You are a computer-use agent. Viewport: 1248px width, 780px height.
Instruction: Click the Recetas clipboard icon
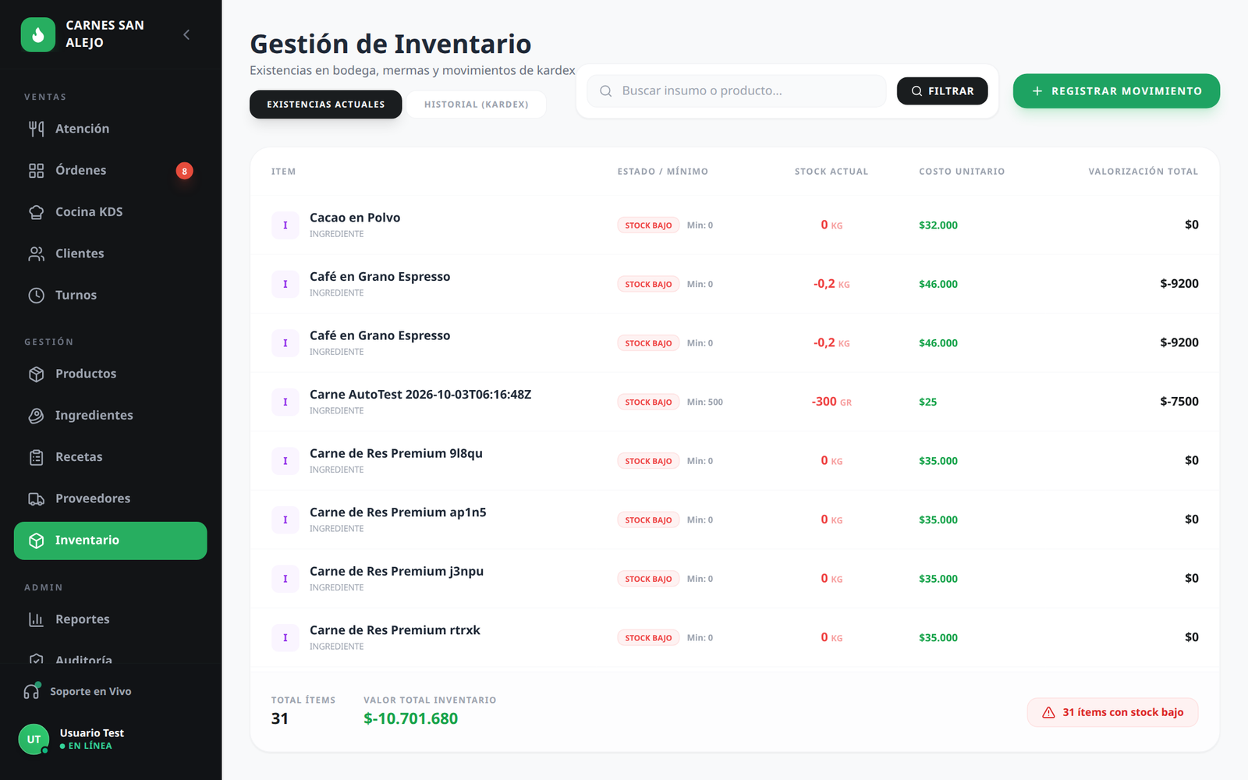37,457
